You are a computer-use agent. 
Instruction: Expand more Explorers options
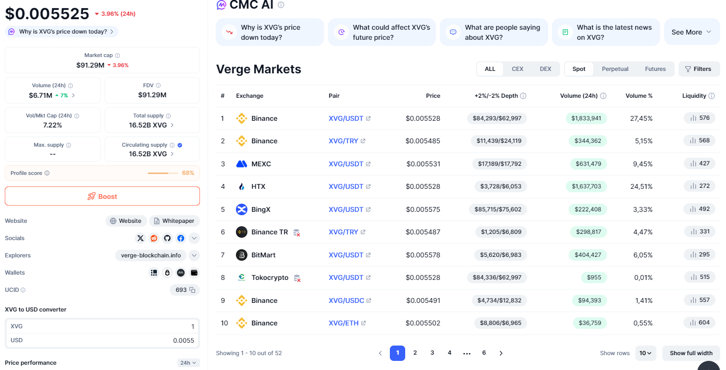tap(194, 255)
